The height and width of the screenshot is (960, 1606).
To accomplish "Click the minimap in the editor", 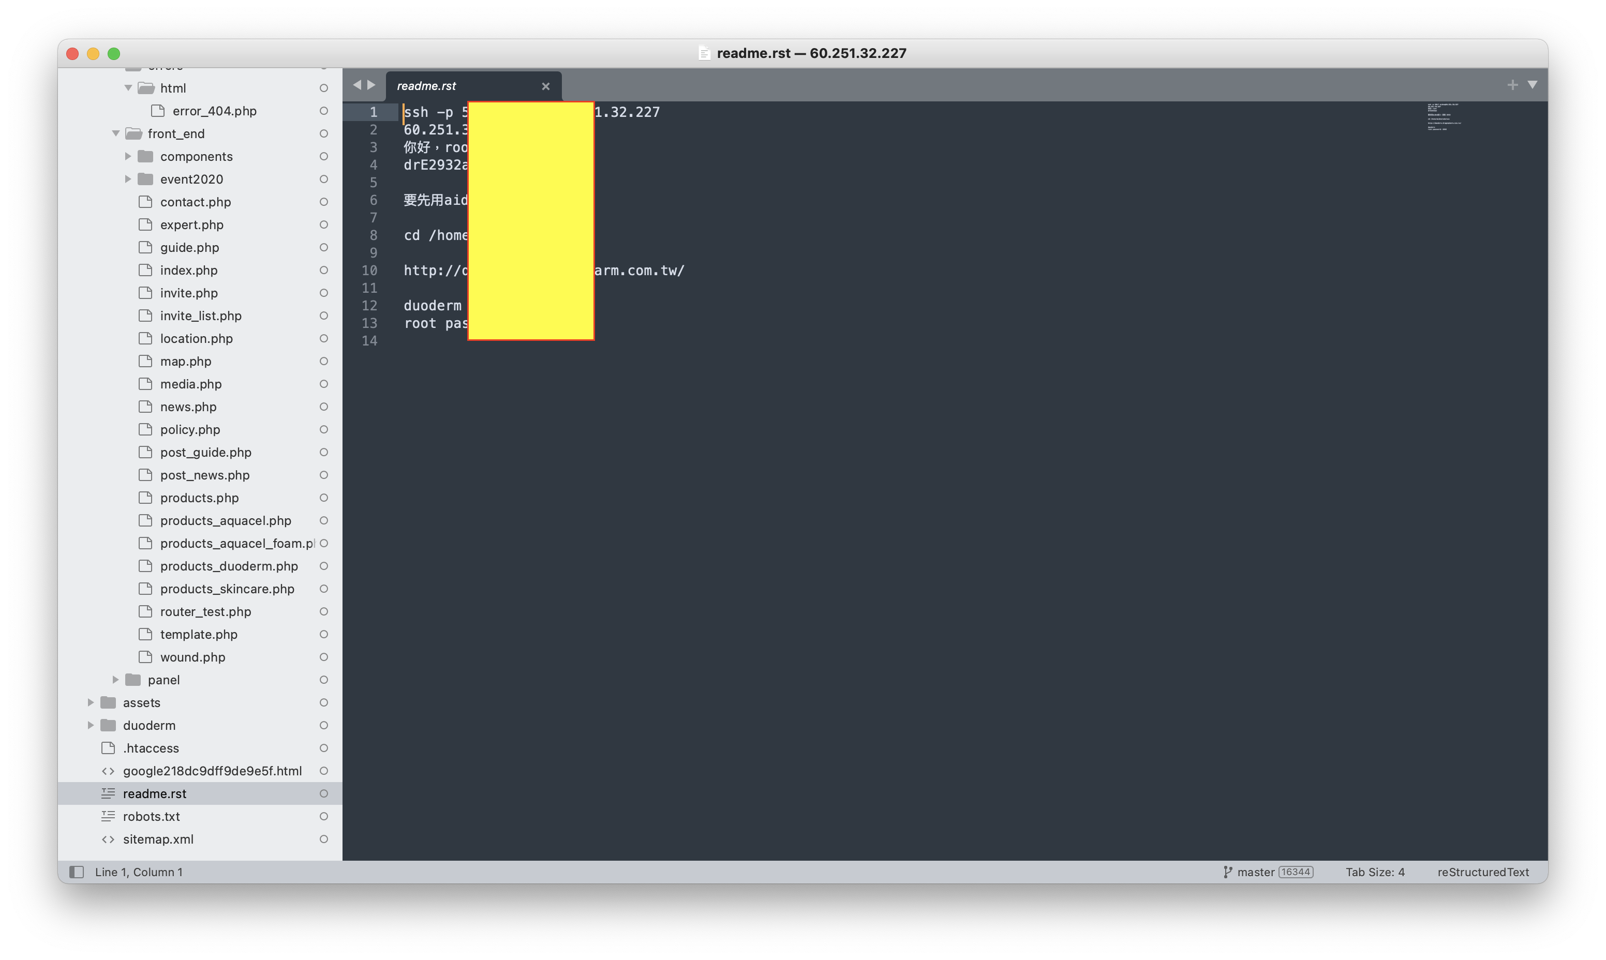I will (1444, 116).
